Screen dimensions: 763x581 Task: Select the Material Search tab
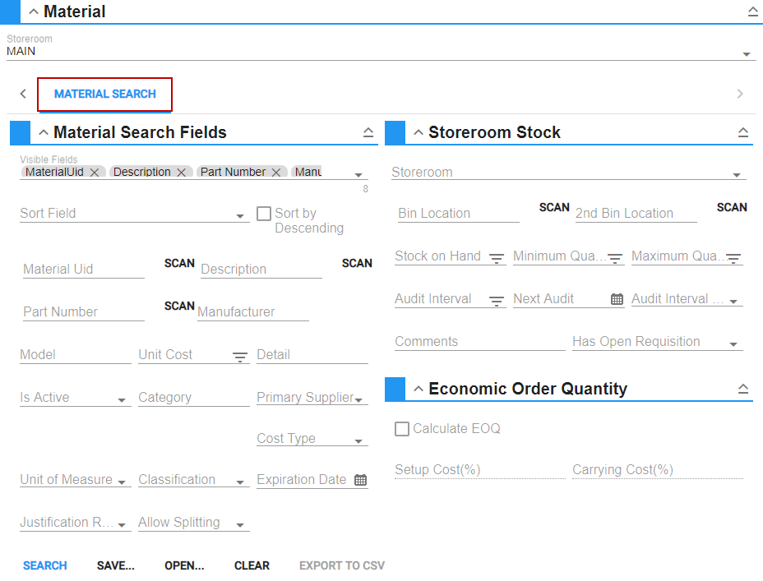point(104,95)
